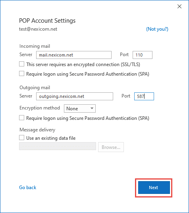Click the POP Account Settings heading

[x=47, y=21]
